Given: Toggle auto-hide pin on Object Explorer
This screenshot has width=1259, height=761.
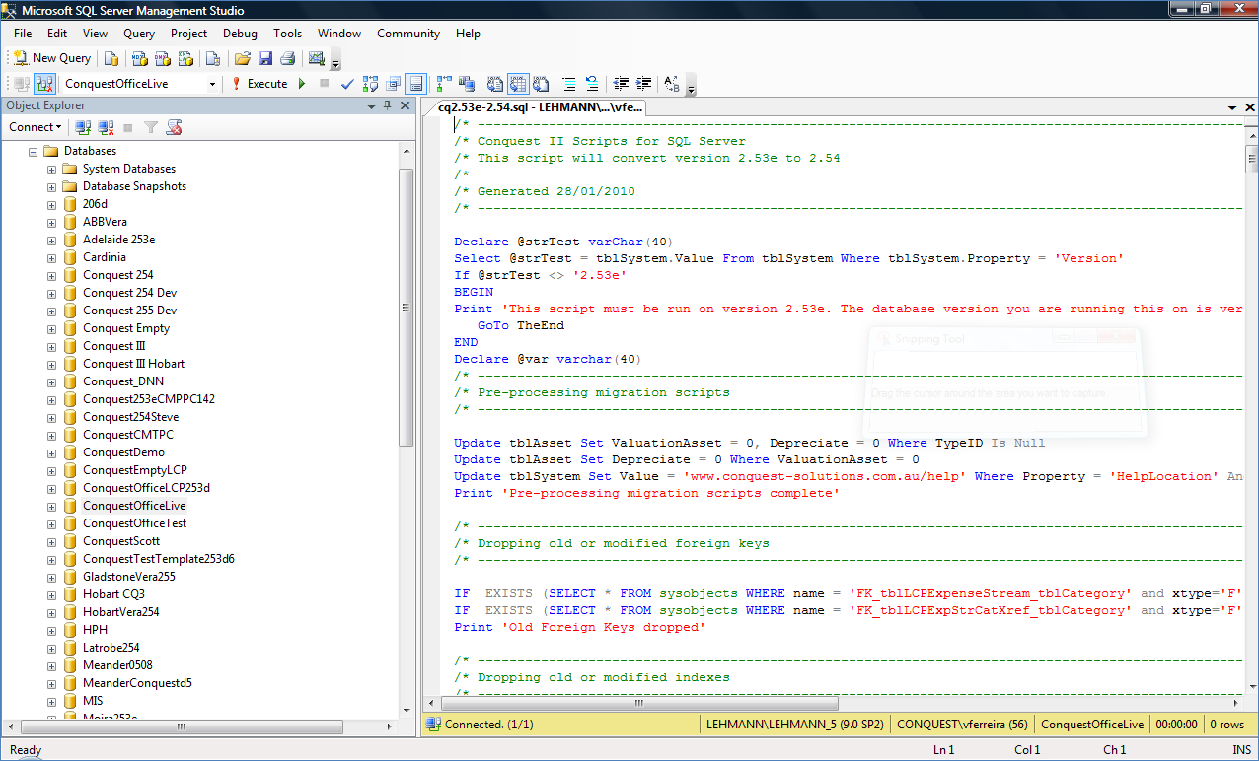Looking at the screenshot, I should point(388,105).
